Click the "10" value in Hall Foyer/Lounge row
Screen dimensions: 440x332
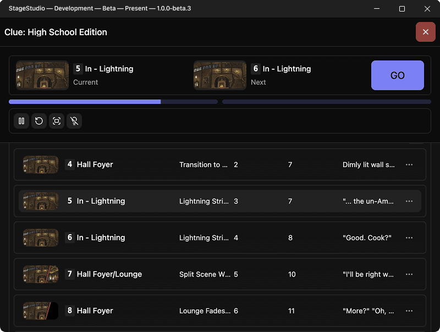292,274
